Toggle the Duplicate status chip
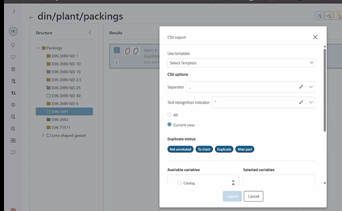 pyautogui.click(x=224, y=149)
